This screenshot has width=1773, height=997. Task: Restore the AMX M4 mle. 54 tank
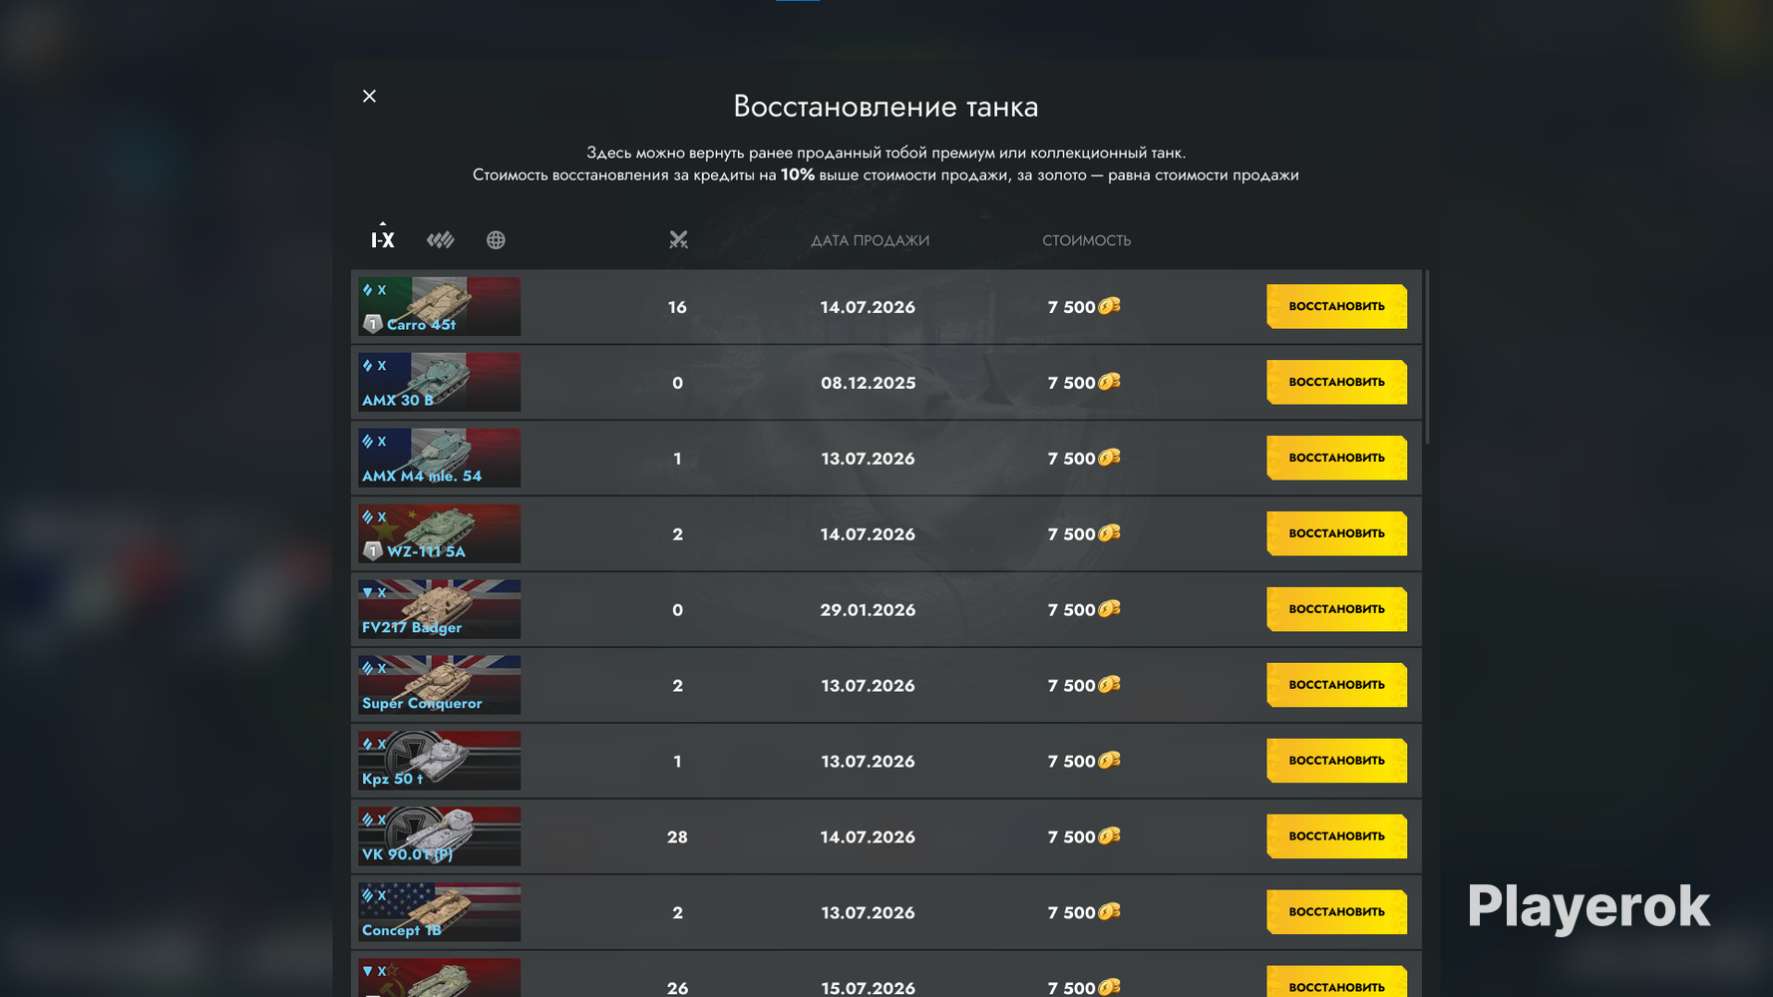click(1336, 458)
